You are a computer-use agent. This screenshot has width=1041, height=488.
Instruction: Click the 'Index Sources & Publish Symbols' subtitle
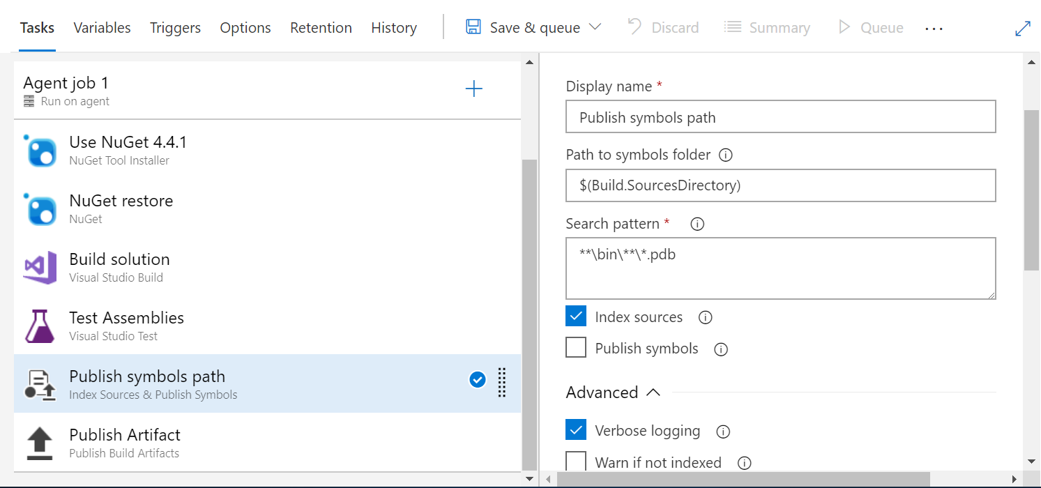tap(153, 395)
